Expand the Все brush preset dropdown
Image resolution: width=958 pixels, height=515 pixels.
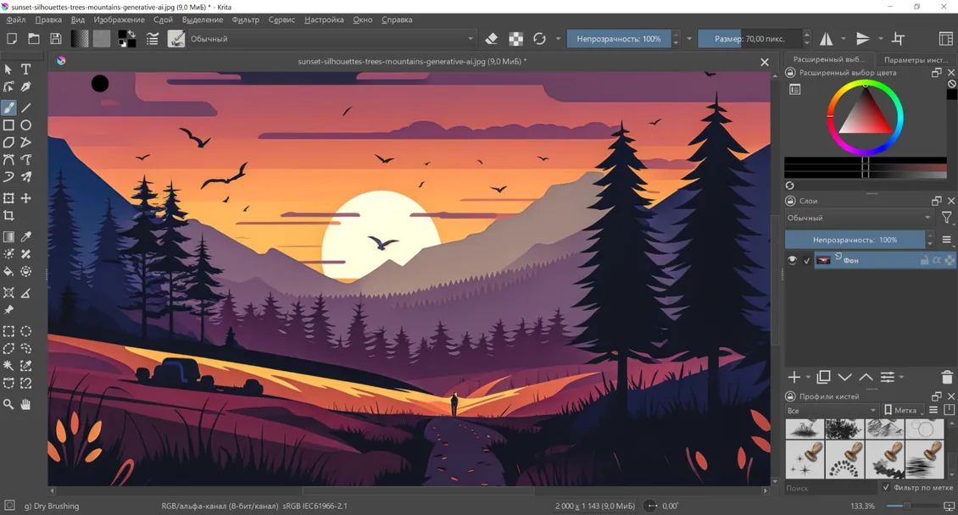click(829, 410)
